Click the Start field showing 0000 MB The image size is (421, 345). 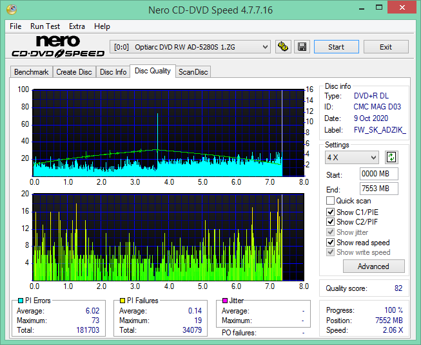click(379, 174)
